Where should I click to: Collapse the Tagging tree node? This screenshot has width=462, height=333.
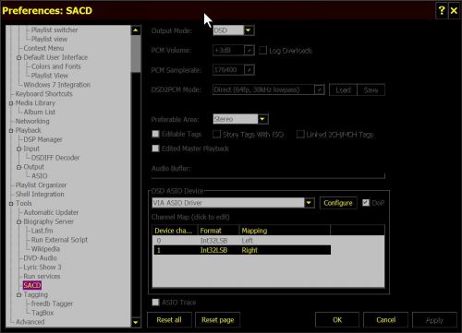[19, 295]
